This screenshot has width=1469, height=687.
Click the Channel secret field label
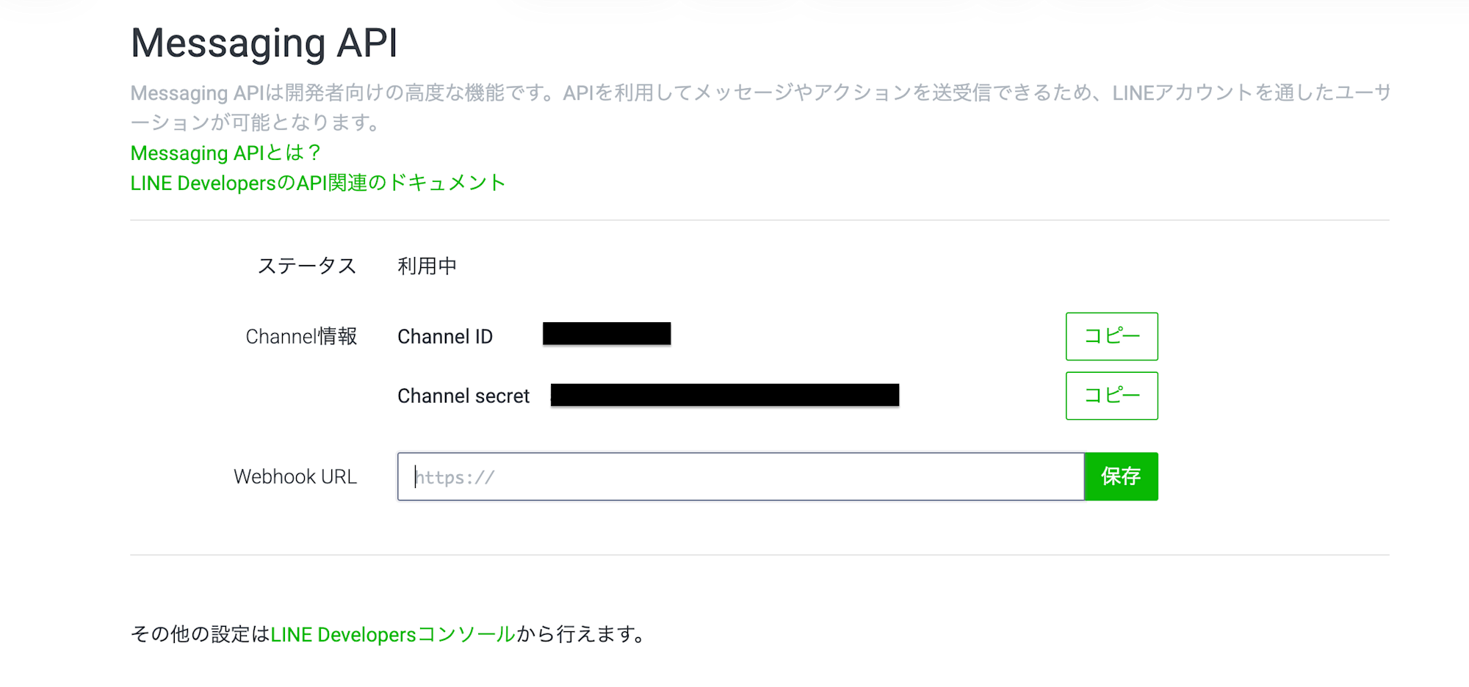(463, 396)
